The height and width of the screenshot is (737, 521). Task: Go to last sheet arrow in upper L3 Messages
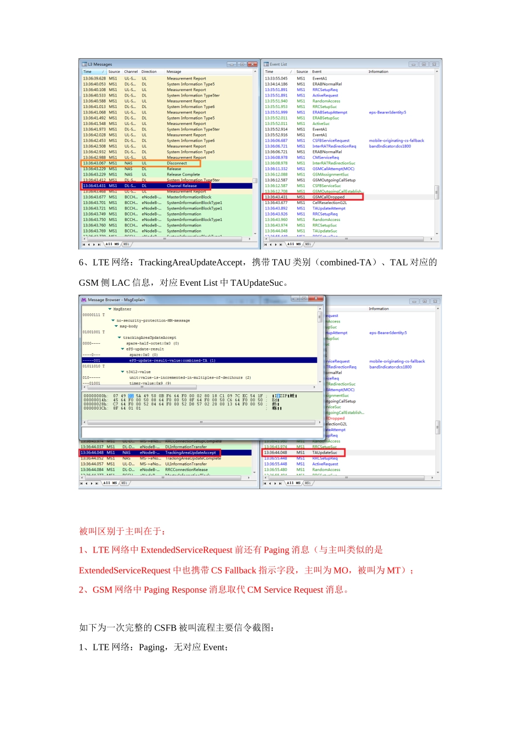click(99, 244)
